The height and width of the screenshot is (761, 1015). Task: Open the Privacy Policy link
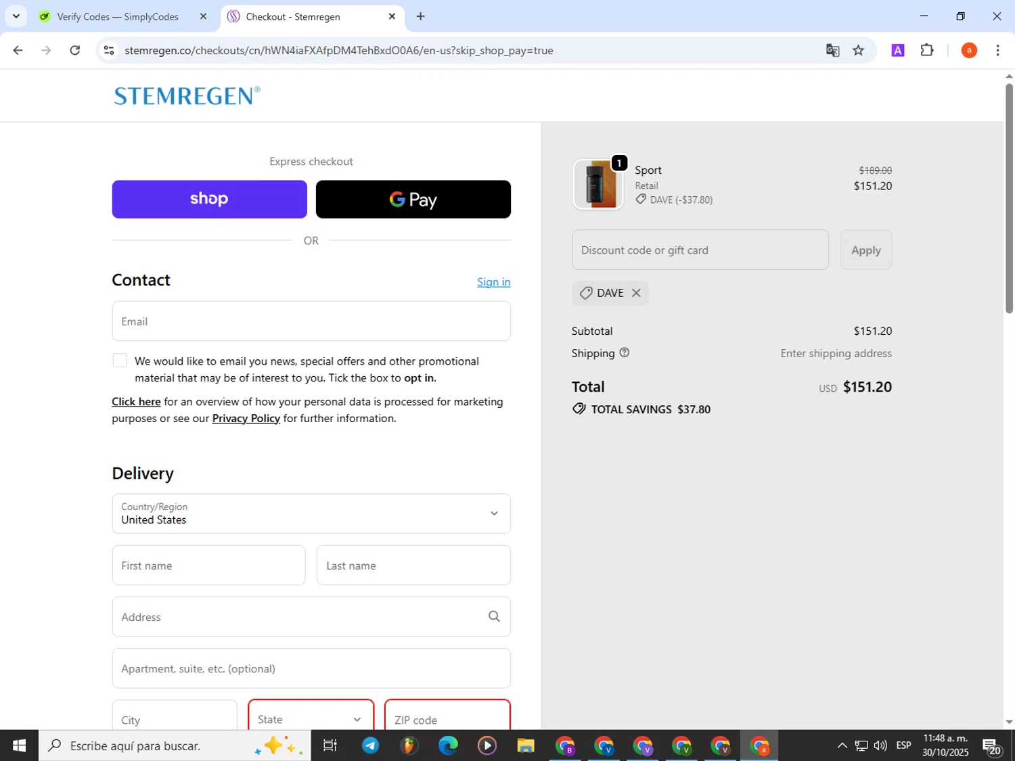point(246,419)
